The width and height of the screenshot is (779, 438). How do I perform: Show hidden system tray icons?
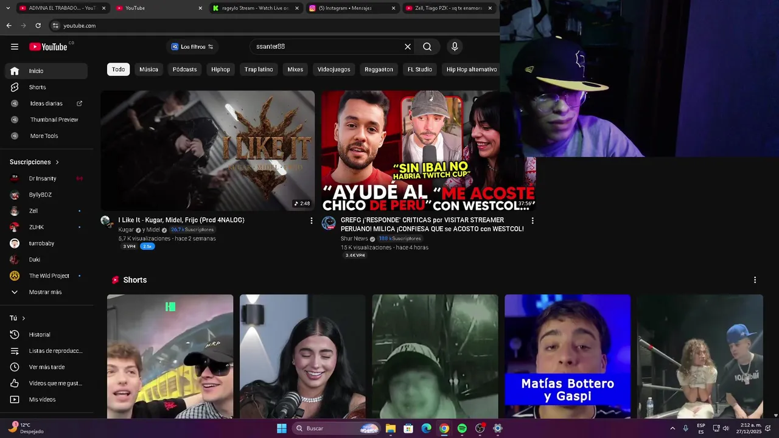[x=672, y=428]
